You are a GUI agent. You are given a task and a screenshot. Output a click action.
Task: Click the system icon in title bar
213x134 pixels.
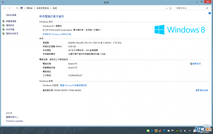3,2
